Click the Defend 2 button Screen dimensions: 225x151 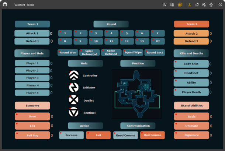pyautogui.click(x=191, y=41)
